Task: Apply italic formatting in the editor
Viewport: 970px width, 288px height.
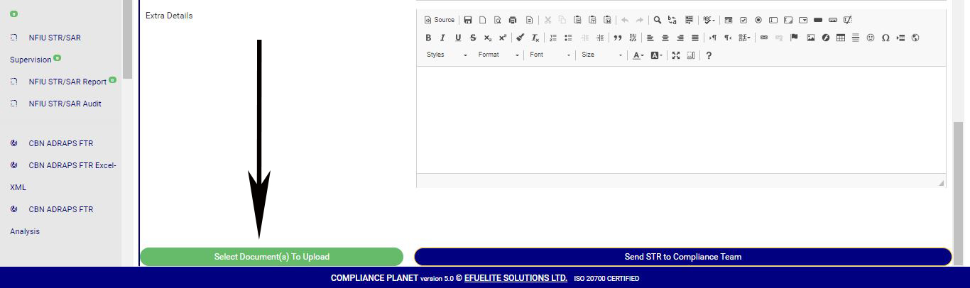Action: (x=442, y=38)
